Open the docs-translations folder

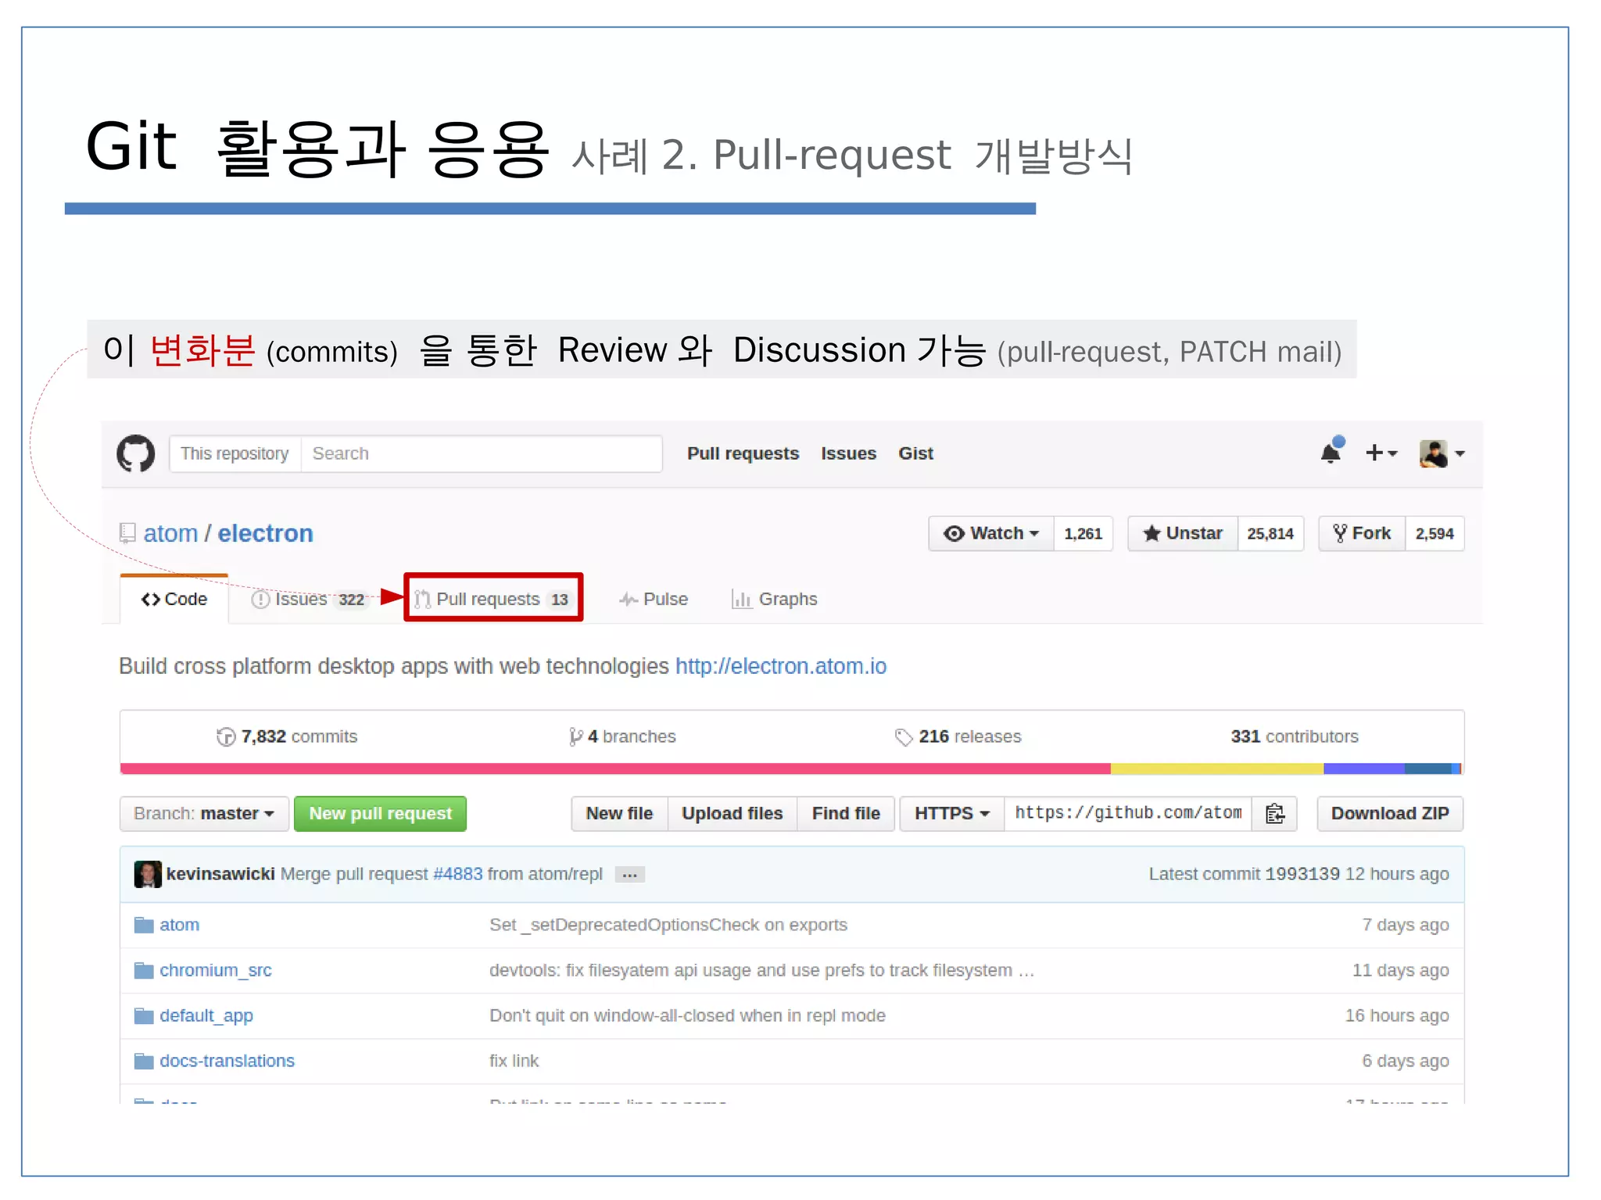click(227, 1061)
